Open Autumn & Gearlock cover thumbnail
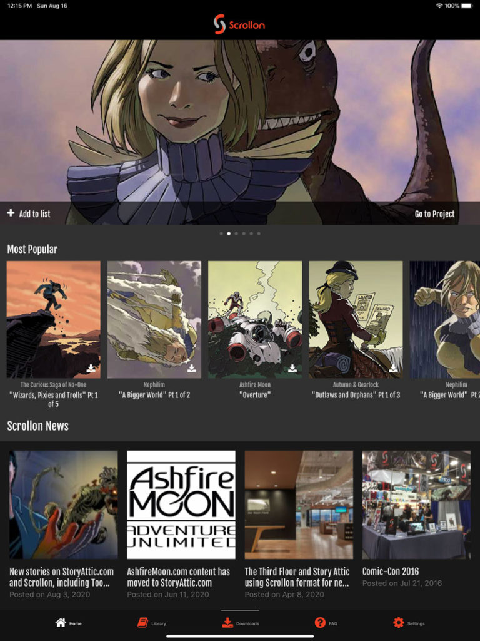The height and width of the screenshot is (641, 480). pos(356,320)
